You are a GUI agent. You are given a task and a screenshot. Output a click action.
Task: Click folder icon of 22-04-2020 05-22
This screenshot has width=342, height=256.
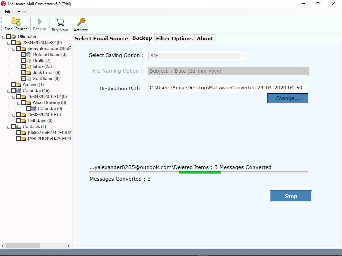18,42
